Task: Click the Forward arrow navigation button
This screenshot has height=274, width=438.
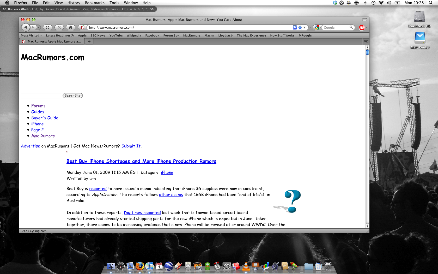Action: [x=33, y=27]
